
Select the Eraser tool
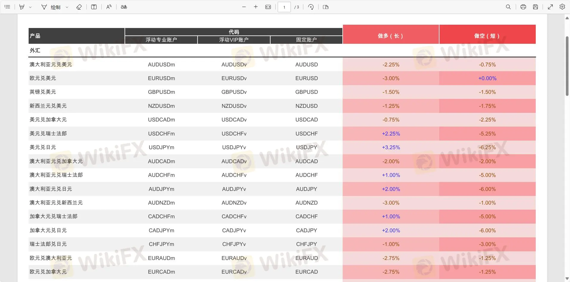(78, 7)
